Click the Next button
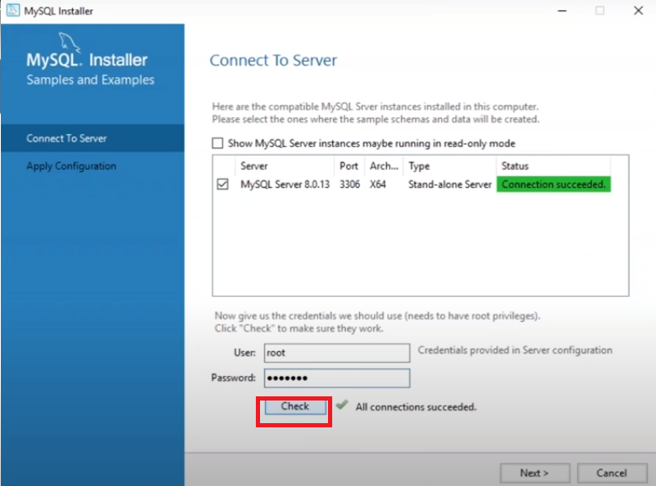Screen dimensions: 656x486 point(534,473)
